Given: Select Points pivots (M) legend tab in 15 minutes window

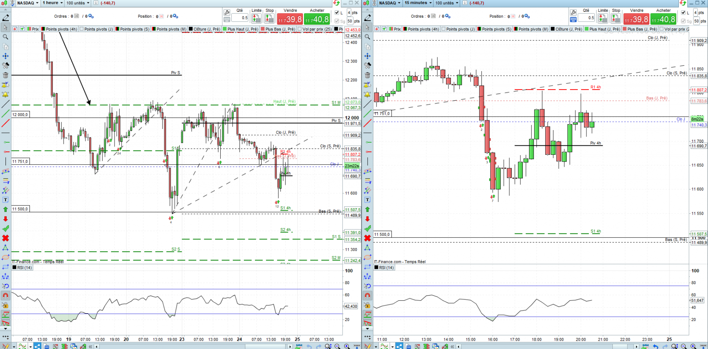Looking at the screenshot, I should point(531,29).
